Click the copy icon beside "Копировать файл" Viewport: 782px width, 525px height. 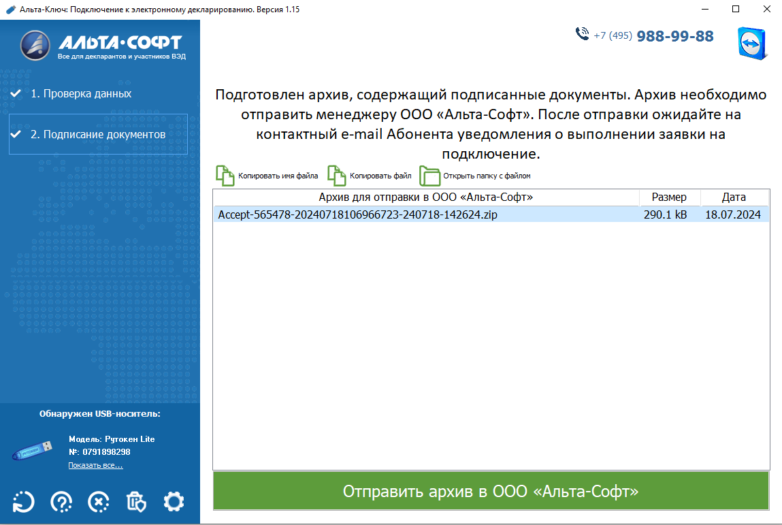337,176
